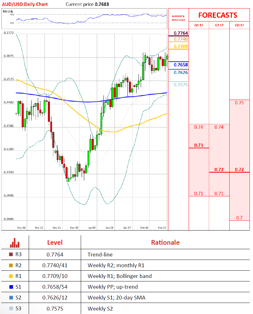Click the 0.7658/54 cell in S1 row
The width and height of the screenshot is (253, 314).
click(x=55, y=287)
